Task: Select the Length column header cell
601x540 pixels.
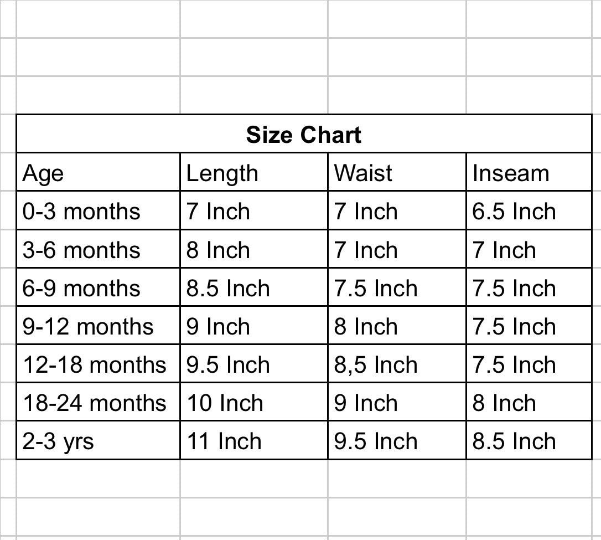Action: point(254,172)
